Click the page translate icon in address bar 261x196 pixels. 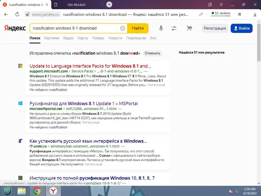tap(201, 15)
